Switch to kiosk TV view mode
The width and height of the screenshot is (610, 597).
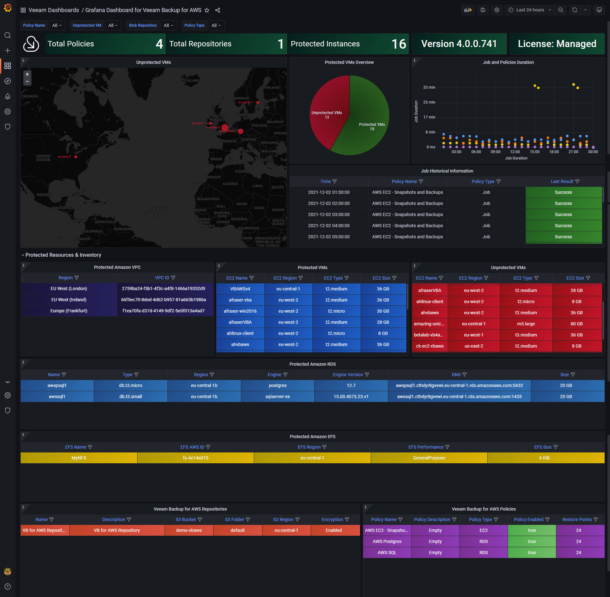tap(599, 10)
